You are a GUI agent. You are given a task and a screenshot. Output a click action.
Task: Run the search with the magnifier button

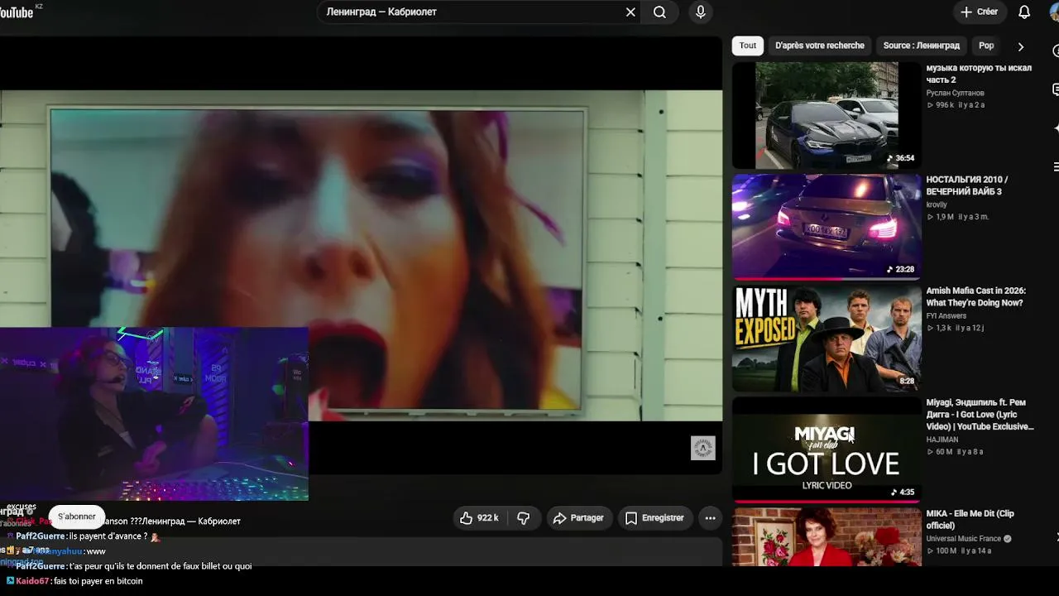(659, 12)
